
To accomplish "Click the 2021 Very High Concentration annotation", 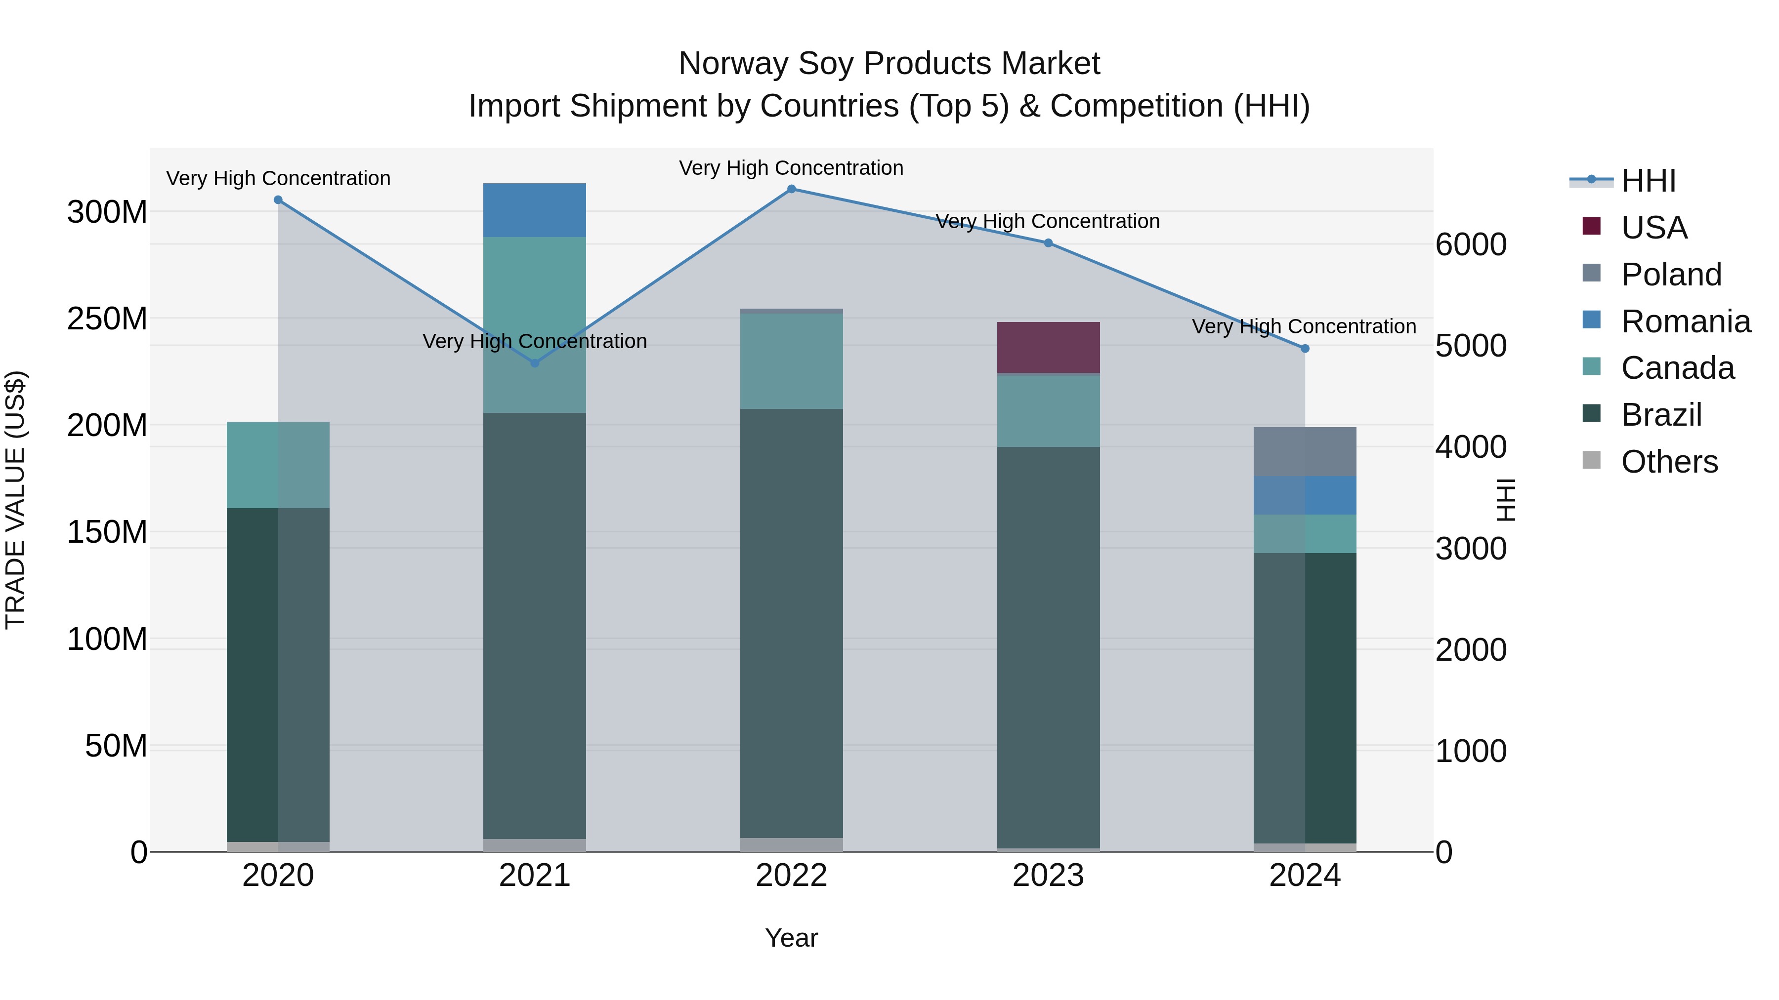I will [535, 341].
